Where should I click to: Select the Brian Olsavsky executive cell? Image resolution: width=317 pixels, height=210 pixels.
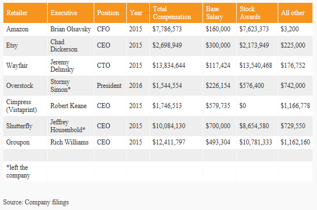(x=71, y=29)
